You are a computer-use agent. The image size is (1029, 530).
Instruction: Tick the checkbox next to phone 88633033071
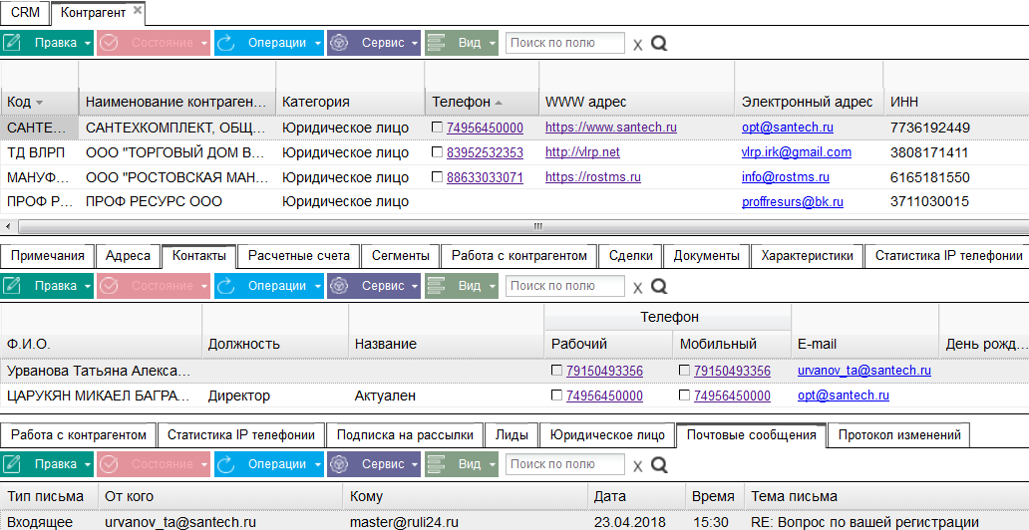437,176
